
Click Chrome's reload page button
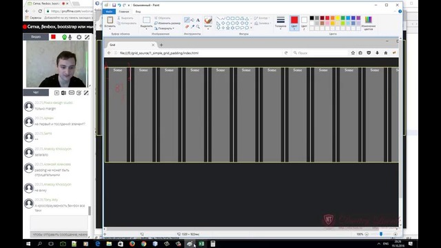pyautogui.click(x=40, y=11)
